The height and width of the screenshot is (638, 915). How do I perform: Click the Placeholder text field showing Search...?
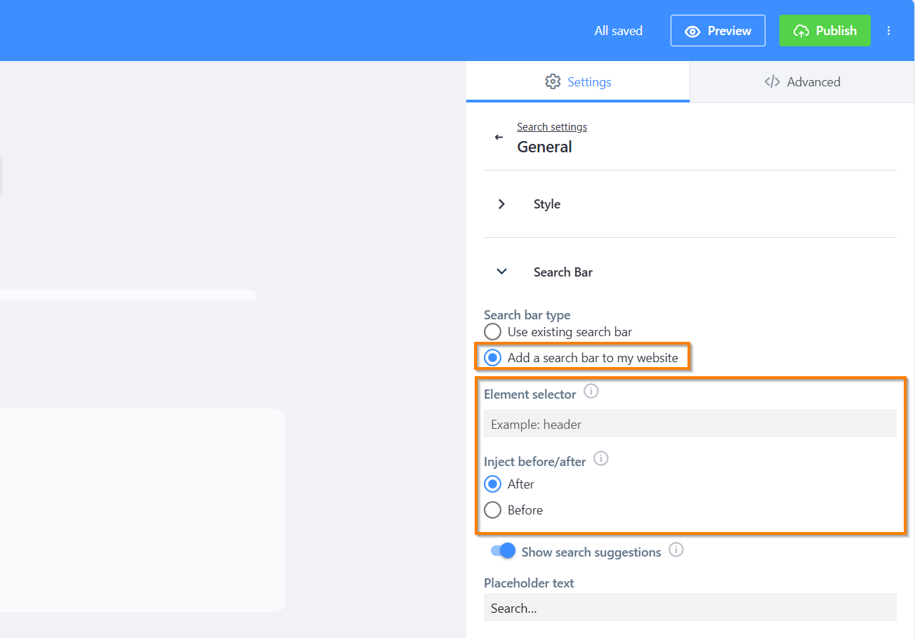[x=690, y=608]
